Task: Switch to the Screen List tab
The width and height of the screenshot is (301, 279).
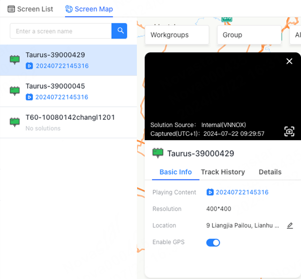Action: tap(30, 9)
